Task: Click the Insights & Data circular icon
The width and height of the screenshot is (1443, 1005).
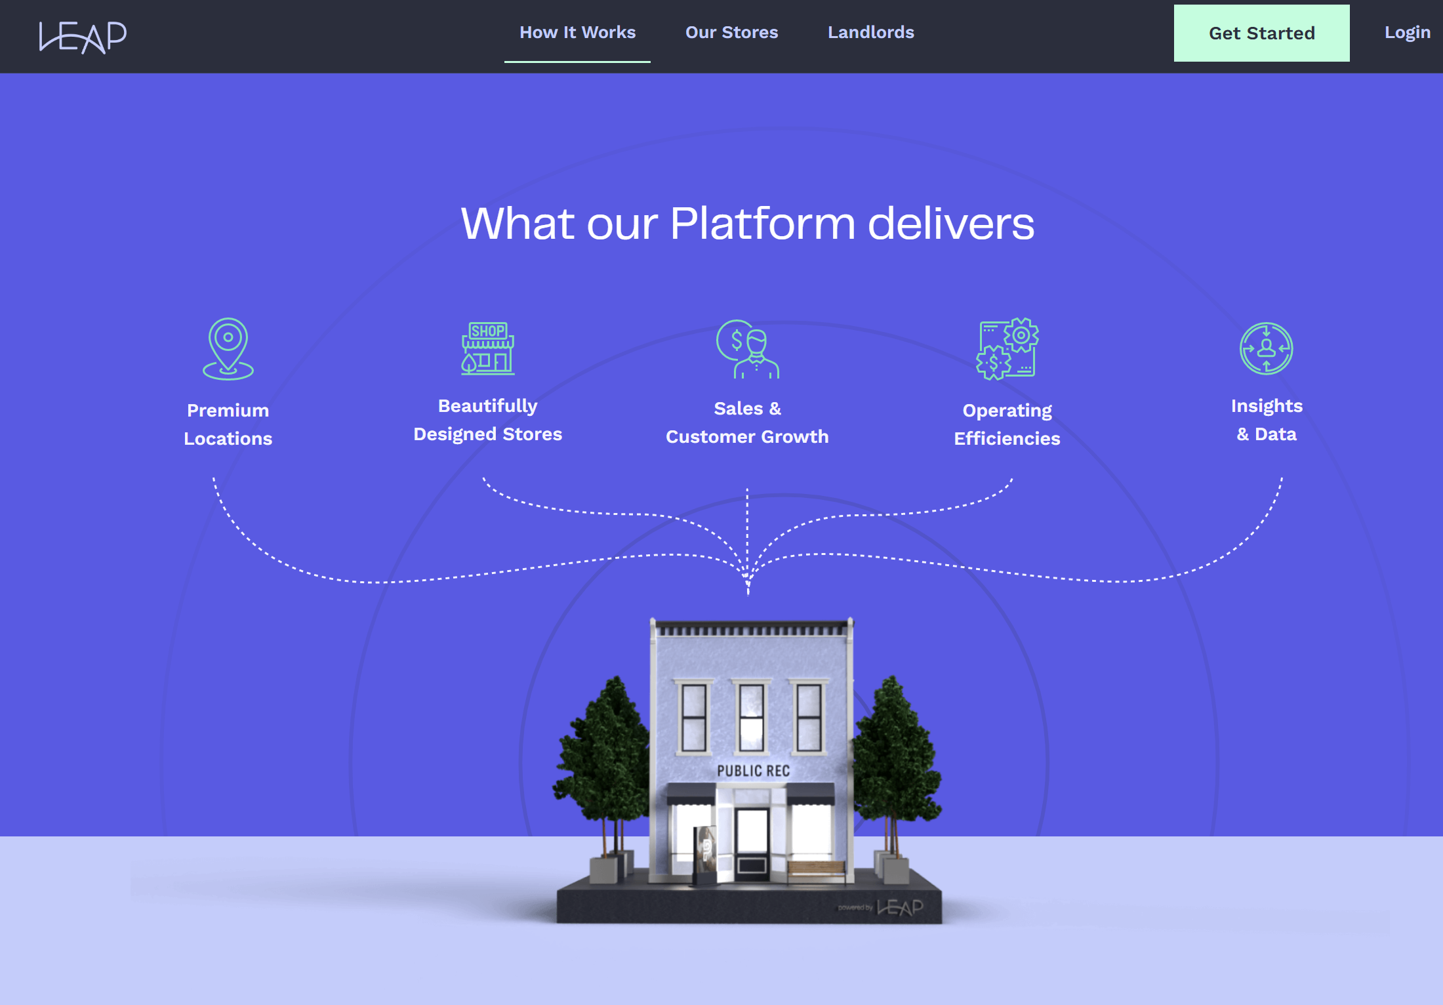Action: [x=1266, y=348]
